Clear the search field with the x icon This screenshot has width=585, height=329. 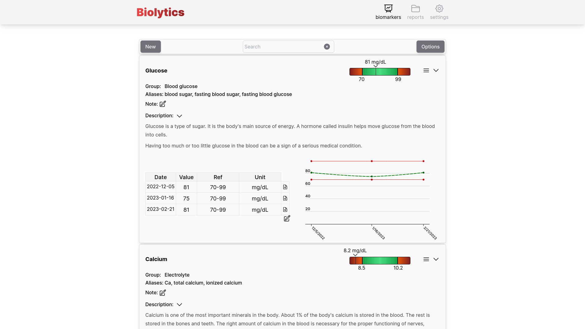coord(327,47)
